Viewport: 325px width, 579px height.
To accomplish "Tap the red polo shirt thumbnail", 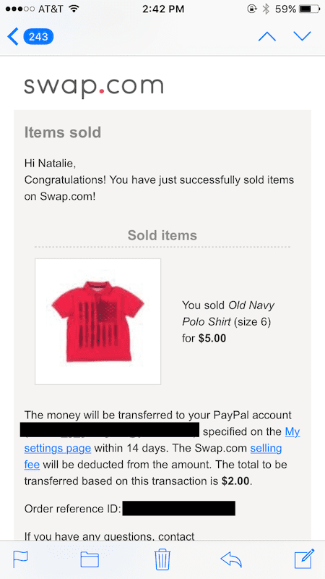I will tap(97, 321).
